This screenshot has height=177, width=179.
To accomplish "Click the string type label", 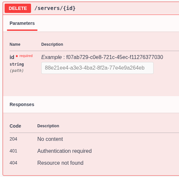I will (x=17, y=64).
